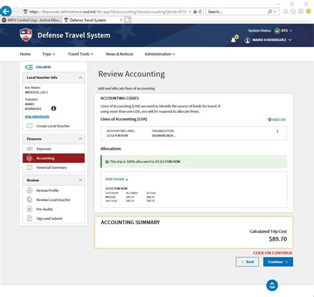
Task: Click the traveler info icon beside Rodriguez
Action: tap(54, 109)
